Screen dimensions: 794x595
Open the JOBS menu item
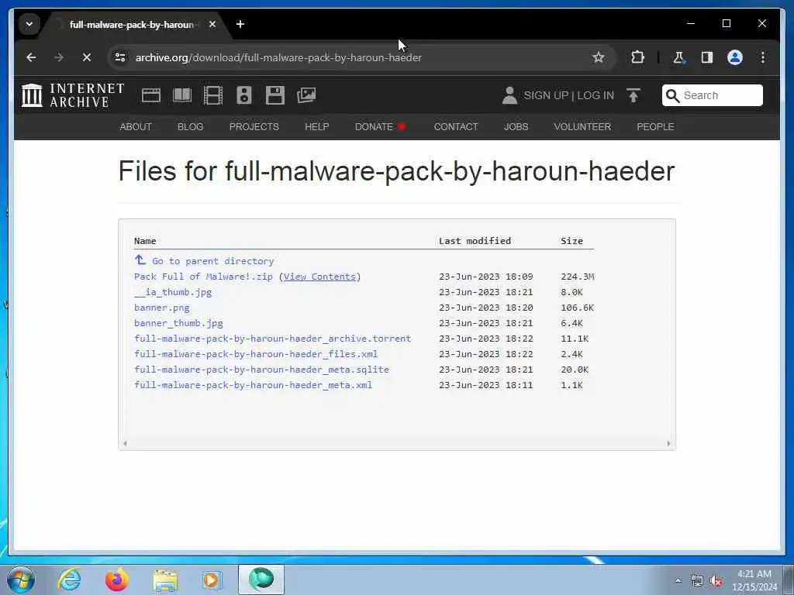[516, 127]
